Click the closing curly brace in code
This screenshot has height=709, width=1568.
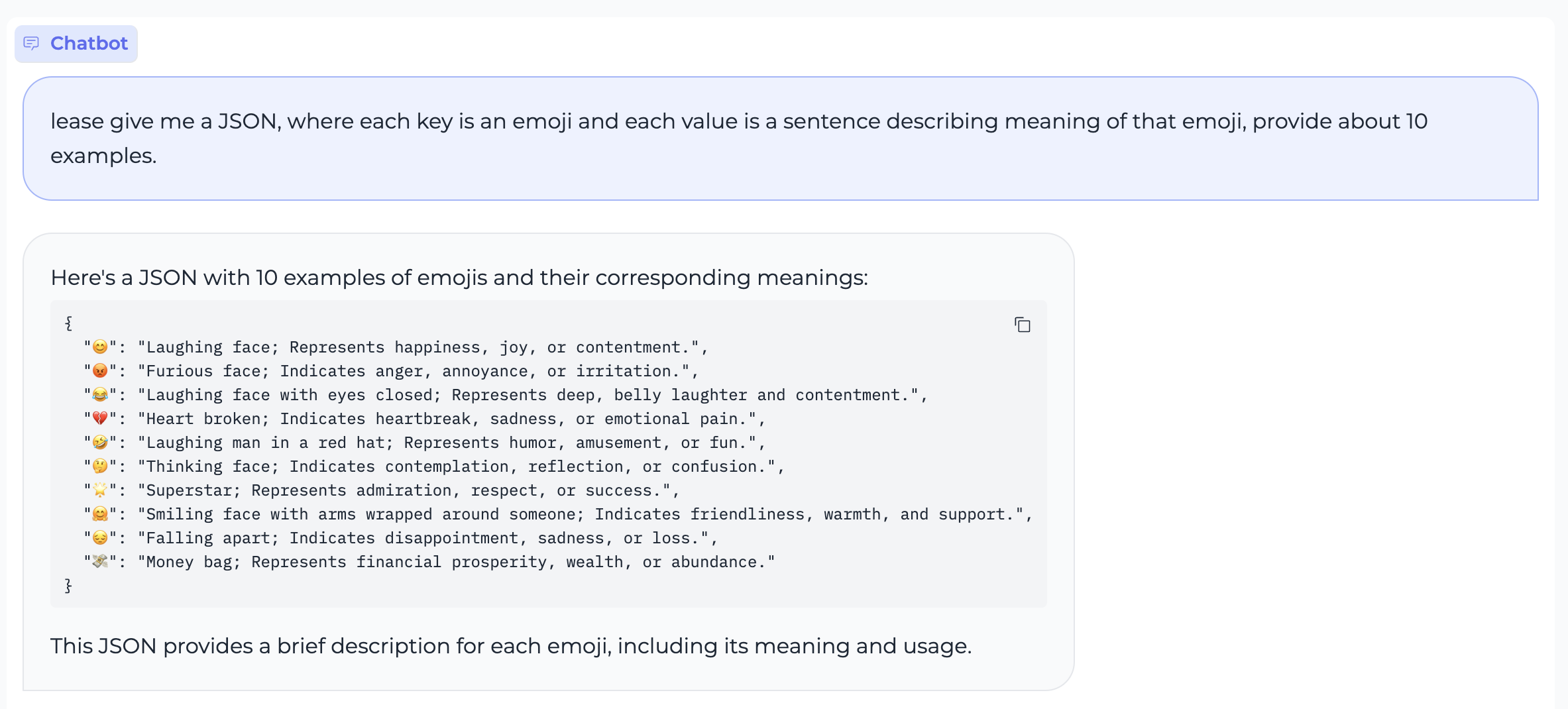tap(68, 586)
